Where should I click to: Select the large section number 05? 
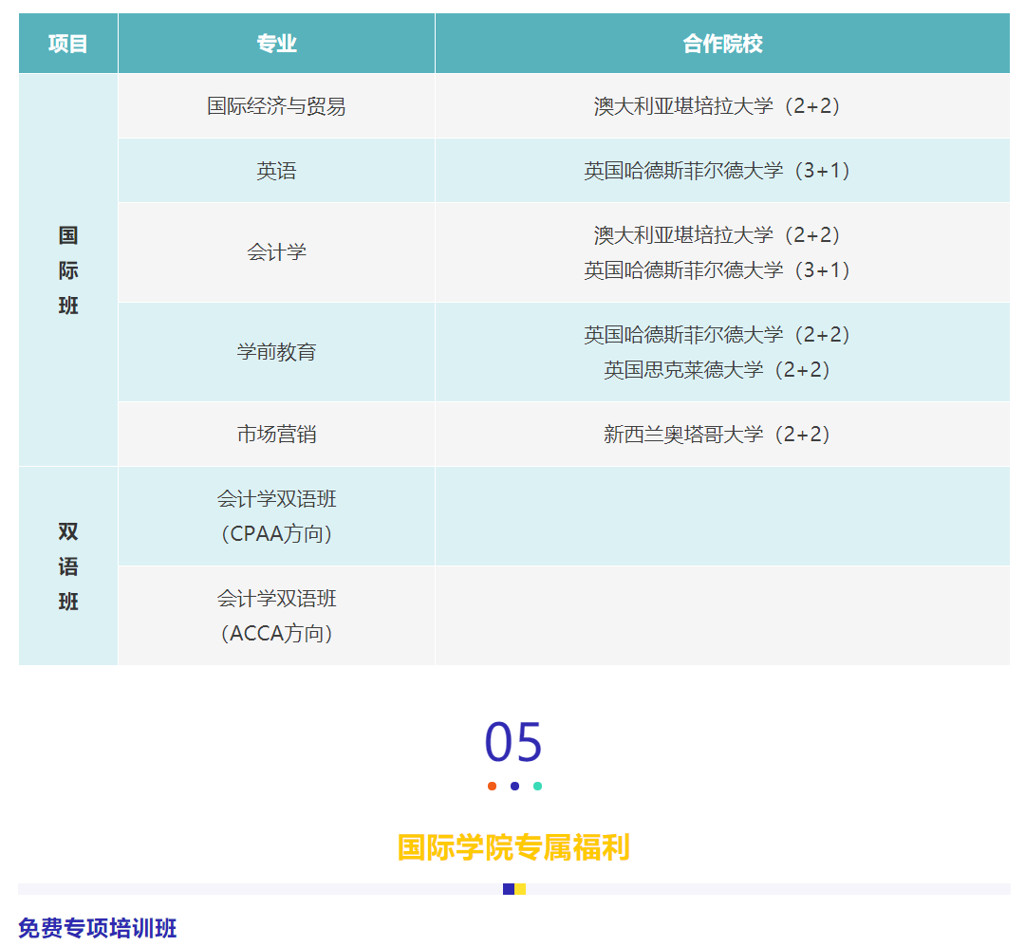(513, 742)
